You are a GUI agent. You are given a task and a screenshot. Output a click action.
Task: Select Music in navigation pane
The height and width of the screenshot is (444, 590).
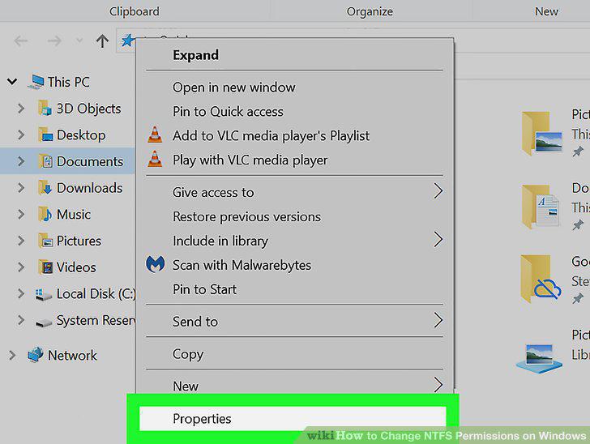pos(74,214)
